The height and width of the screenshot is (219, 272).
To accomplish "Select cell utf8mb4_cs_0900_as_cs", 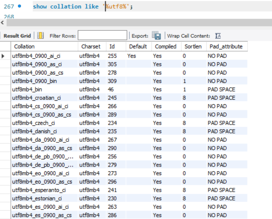I will tap(44, 114).
